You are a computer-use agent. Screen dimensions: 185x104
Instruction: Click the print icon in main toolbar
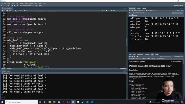coord(17,5)
